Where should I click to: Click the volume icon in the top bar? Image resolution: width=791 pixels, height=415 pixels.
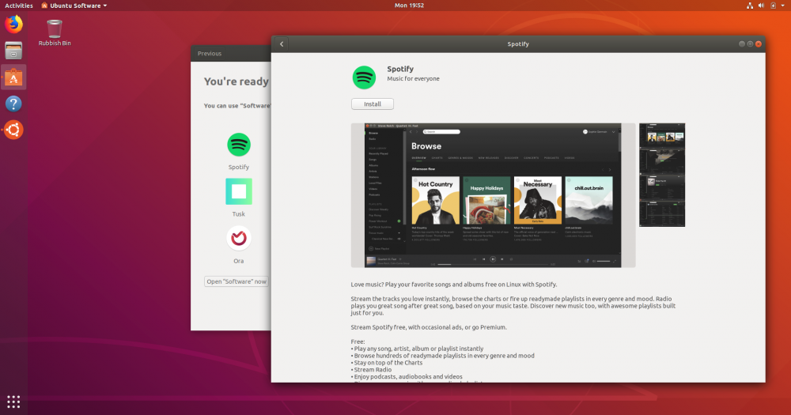click(761, 6)
